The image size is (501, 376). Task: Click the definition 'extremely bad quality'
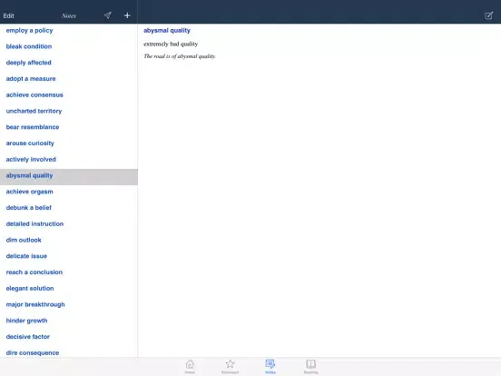[171, 44]
